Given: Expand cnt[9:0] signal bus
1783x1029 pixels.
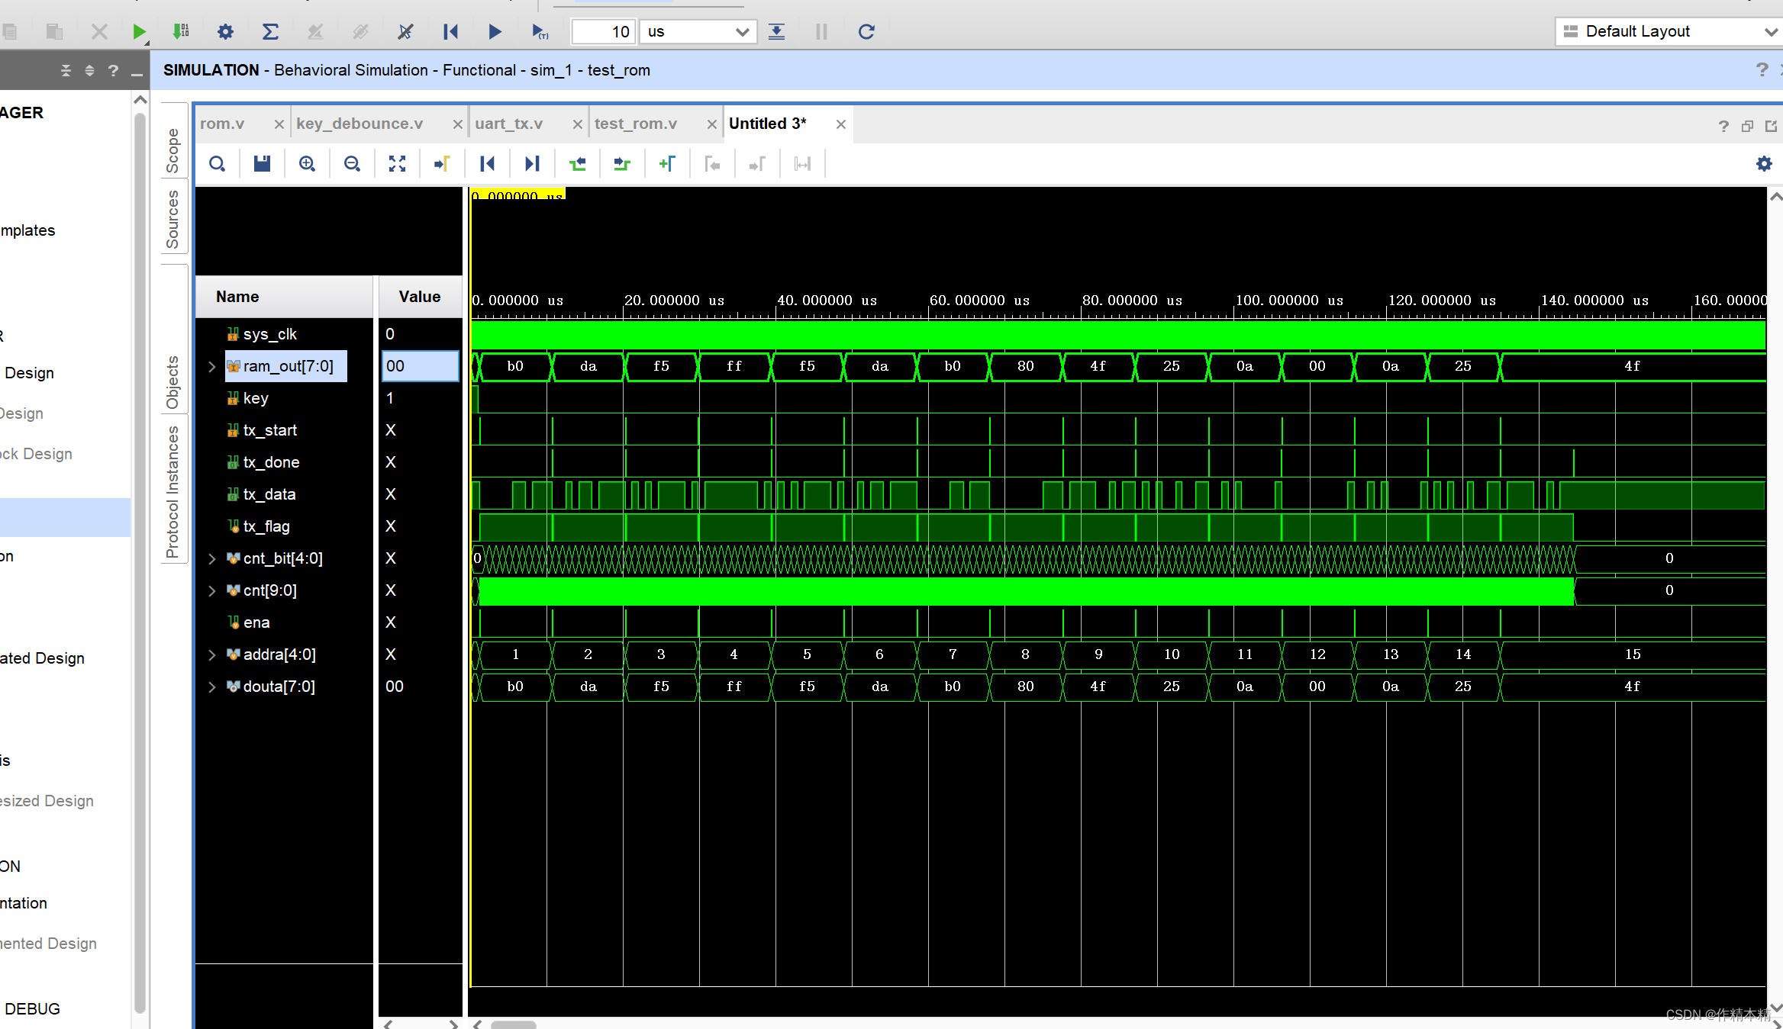Looking at the screenshot, I should (211, 591).
